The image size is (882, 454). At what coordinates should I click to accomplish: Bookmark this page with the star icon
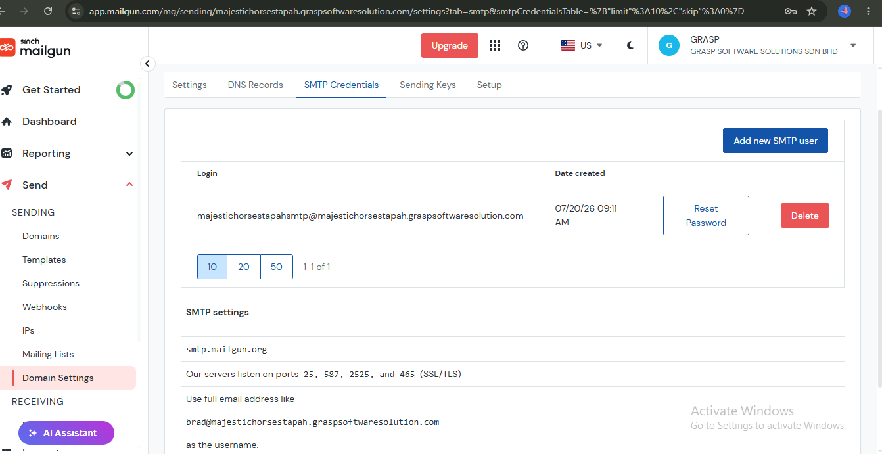(812, 11)
